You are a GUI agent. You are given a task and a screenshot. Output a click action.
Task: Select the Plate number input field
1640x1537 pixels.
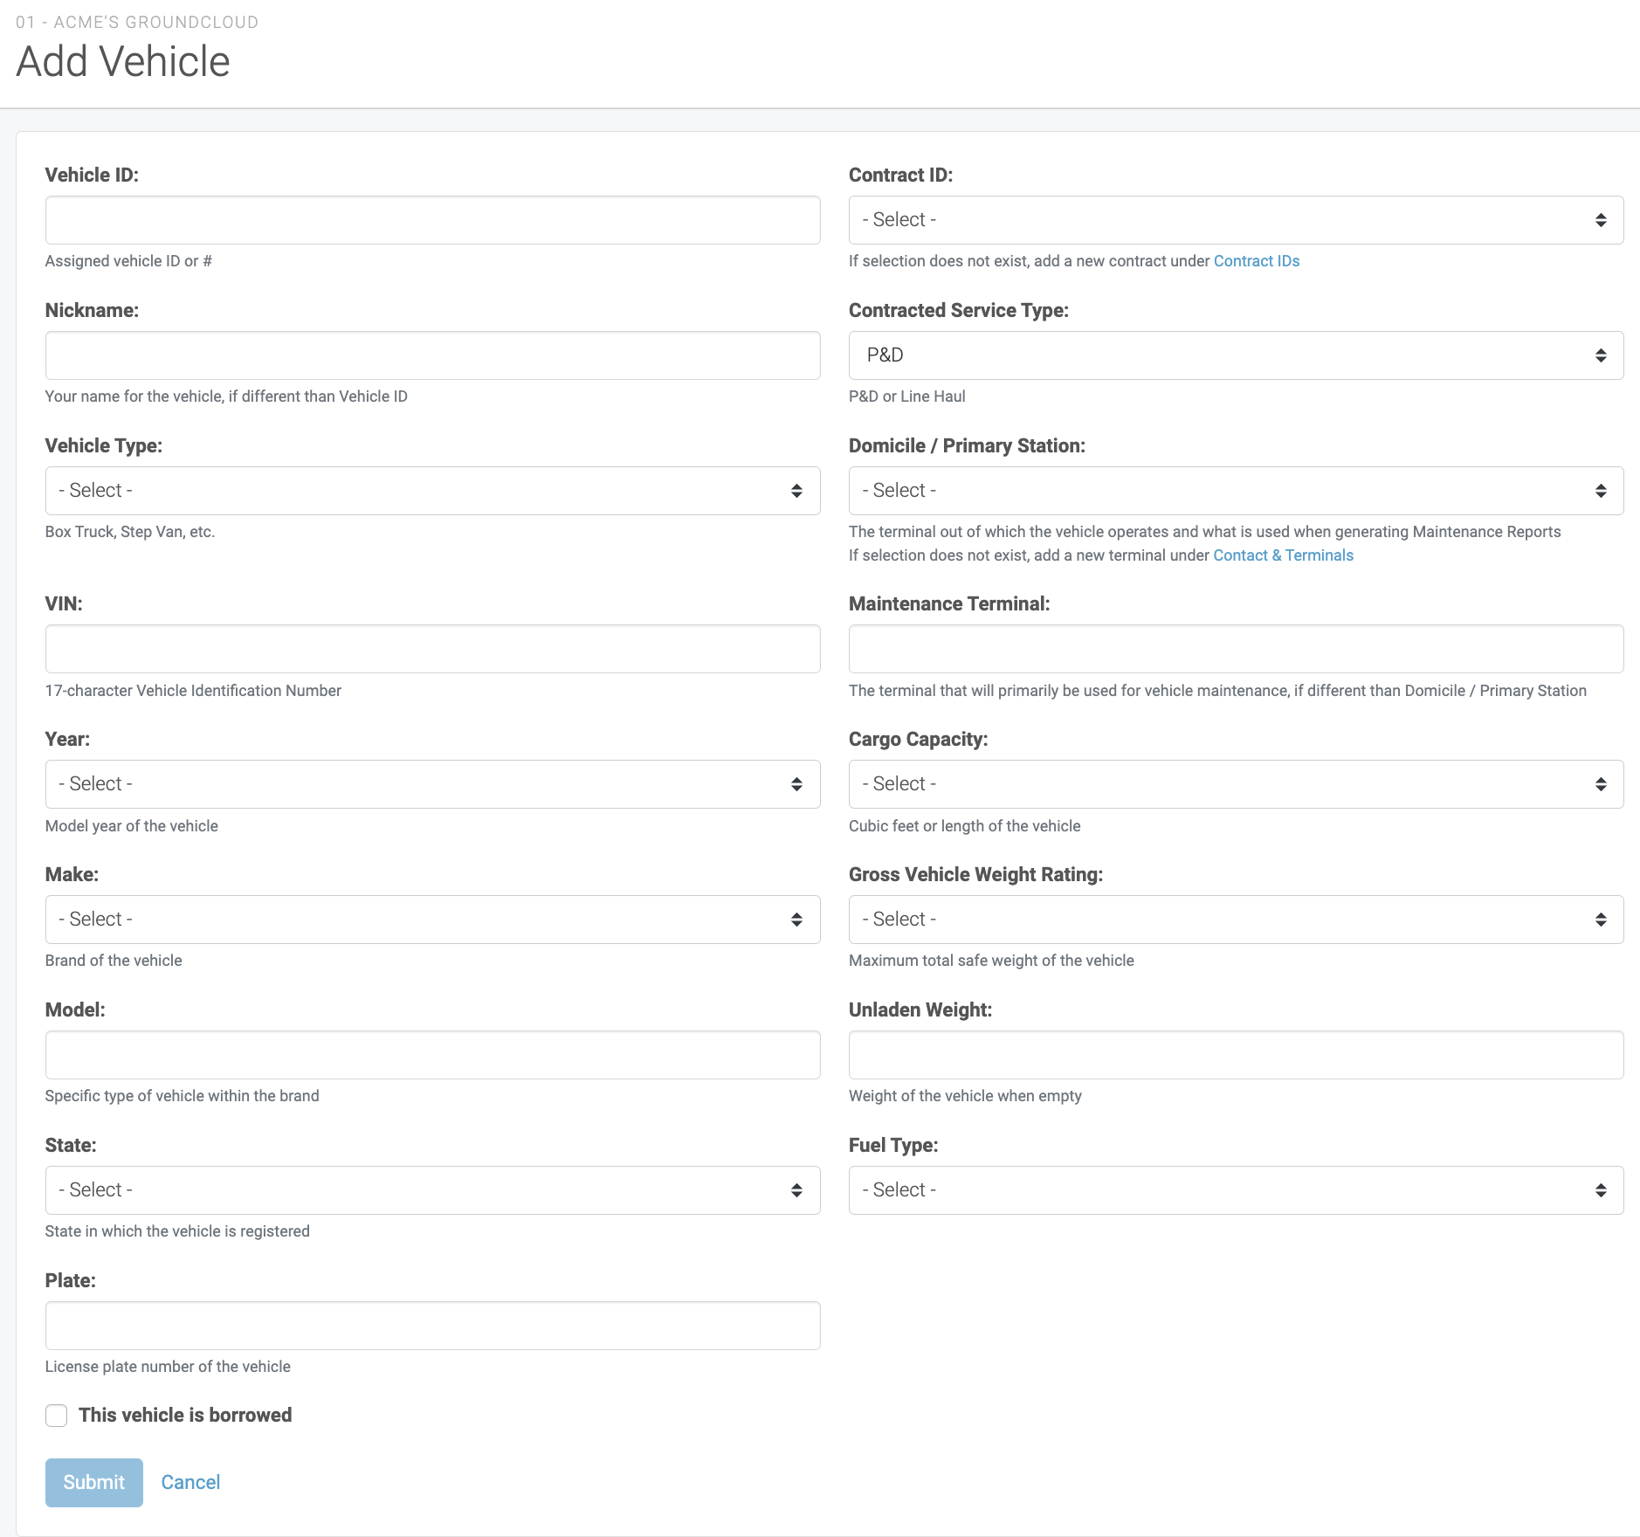pos(432,1326)
